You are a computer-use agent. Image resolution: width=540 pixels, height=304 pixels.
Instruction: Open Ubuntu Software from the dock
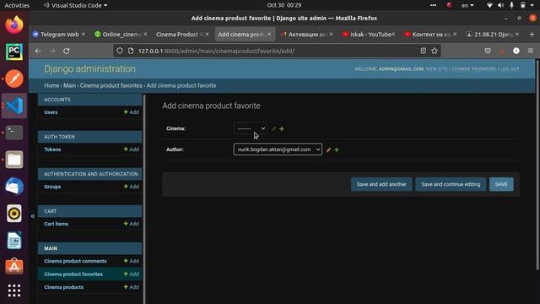(x=14, y=267)
